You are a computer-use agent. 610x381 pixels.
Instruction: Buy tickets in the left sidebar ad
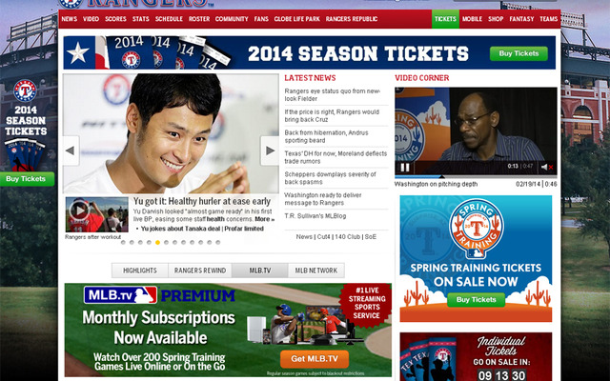27,179
